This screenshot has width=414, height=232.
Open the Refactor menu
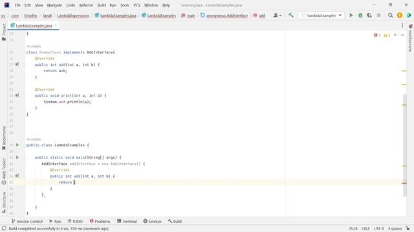pos(86,5)
